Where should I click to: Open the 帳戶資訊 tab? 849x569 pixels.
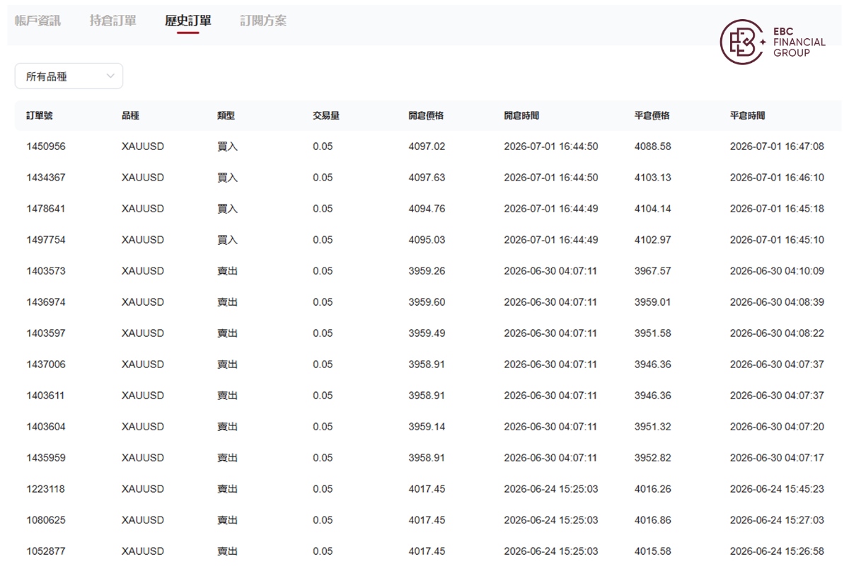38,21
